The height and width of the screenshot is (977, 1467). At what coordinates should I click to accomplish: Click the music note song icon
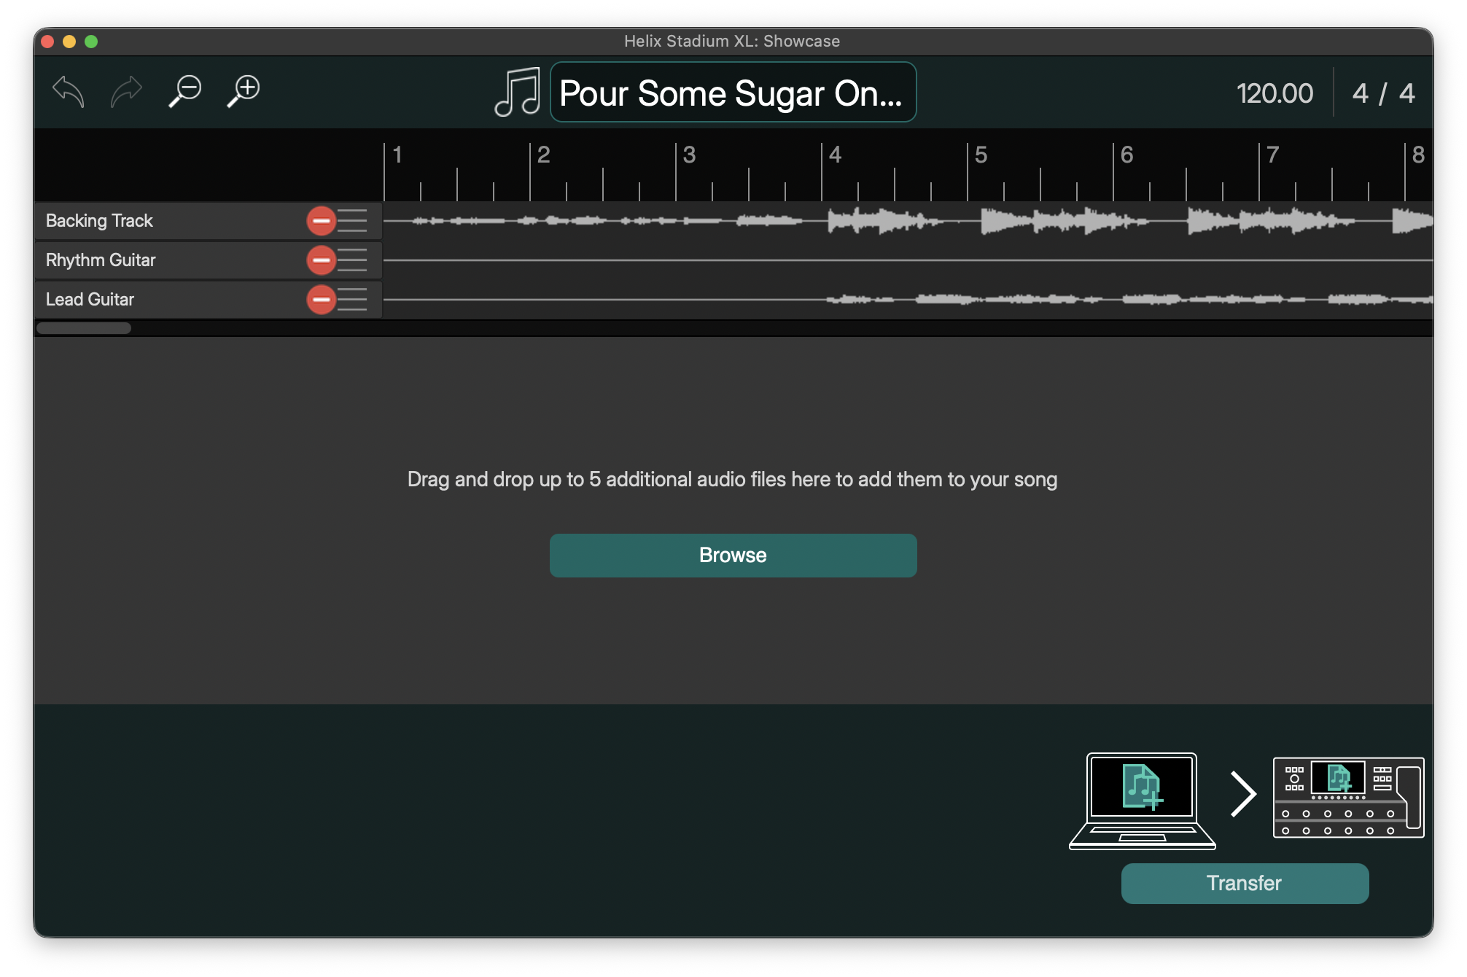click(517, 93)
